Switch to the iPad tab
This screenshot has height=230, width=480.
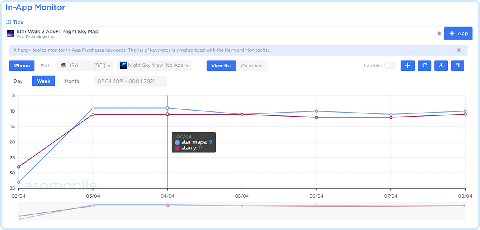44,65
